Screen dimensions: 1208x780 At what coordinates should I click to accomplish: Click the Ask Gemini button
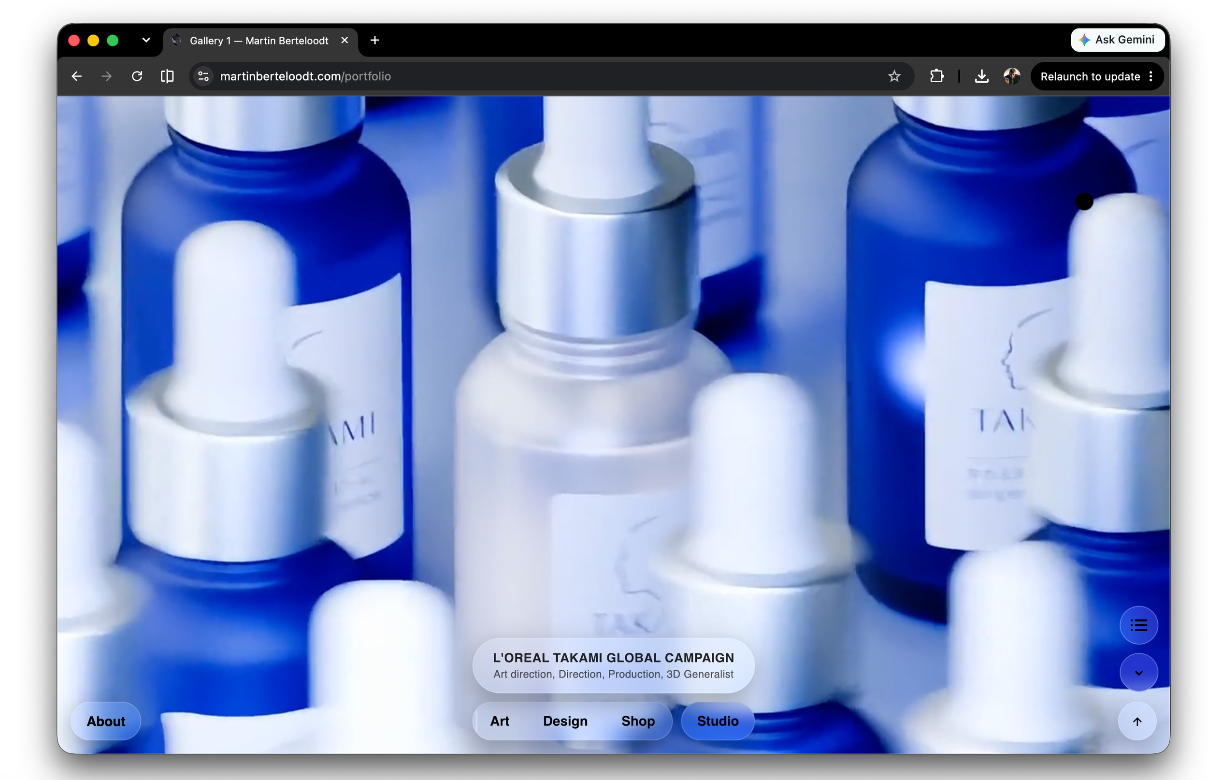[1117, 40]
